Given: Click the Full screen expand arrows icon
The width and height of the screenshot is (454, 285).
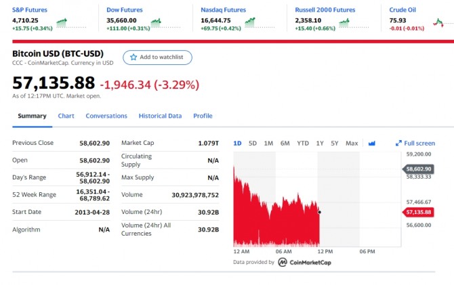Looking at the screenshot, I should coord(398,144).
